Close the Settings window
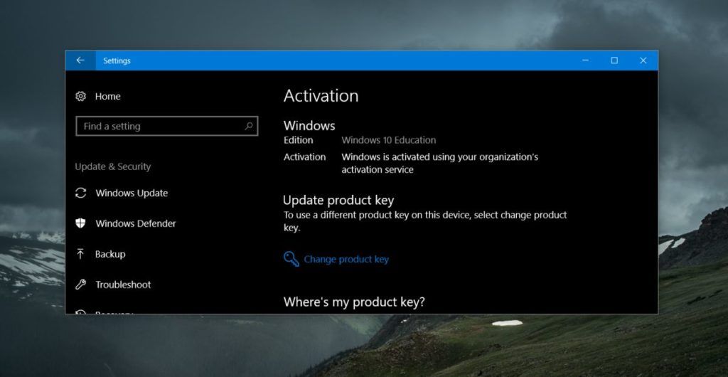This screenshot has width=728, height=377. (643, 60)
